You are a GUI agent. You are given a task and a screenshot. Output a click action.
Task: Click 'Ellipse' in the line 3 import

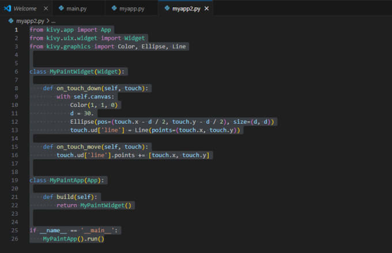153,47
